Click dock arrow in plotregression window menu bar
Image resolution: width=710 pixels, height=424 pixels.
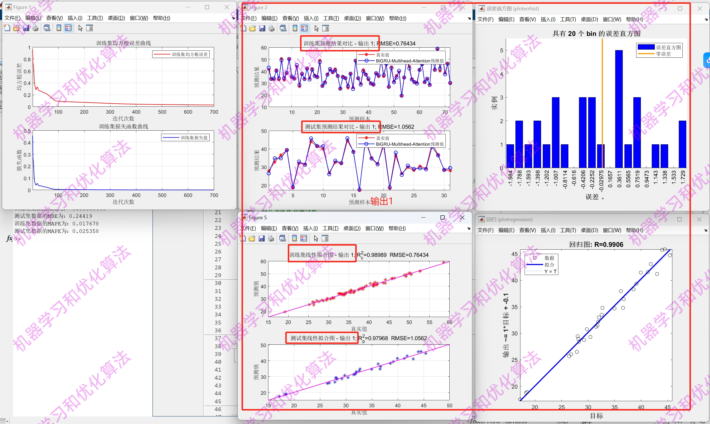click(706, 230)
